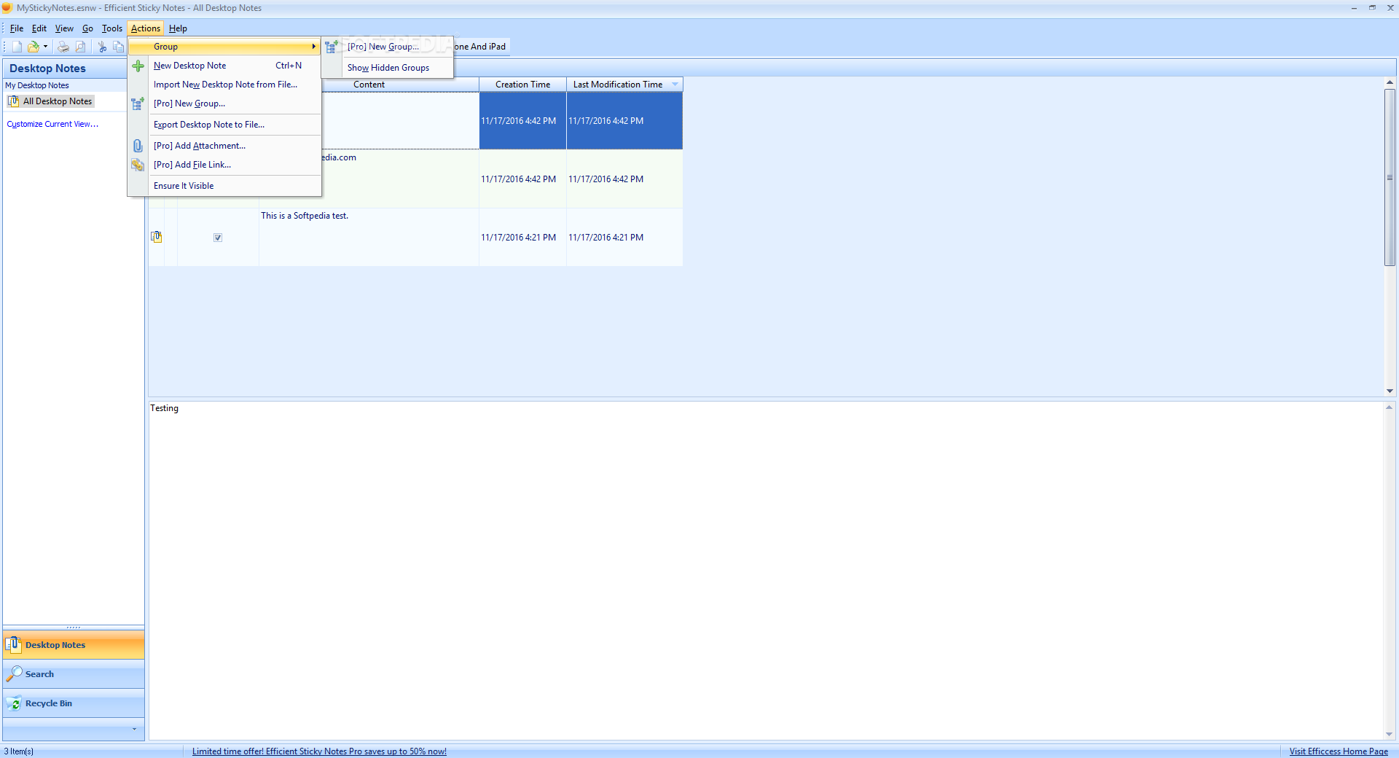1399x758 pixels.
Task: Click the Open file toolbar icon
Action: (34, 47)
